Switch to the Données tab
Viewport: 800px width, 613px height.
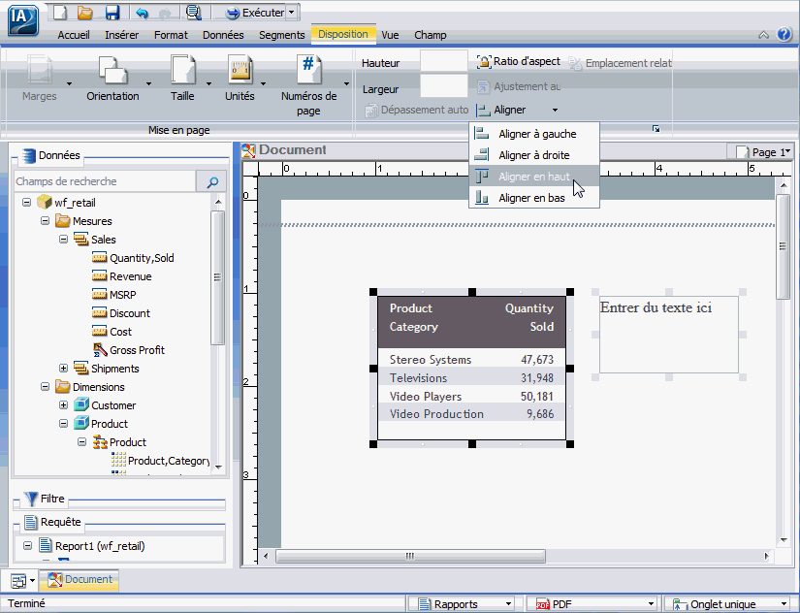point(223,35)
